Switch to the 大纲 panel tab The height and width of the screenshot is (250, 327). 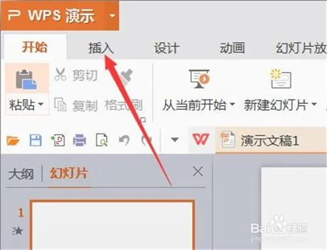tap(21, 174)
